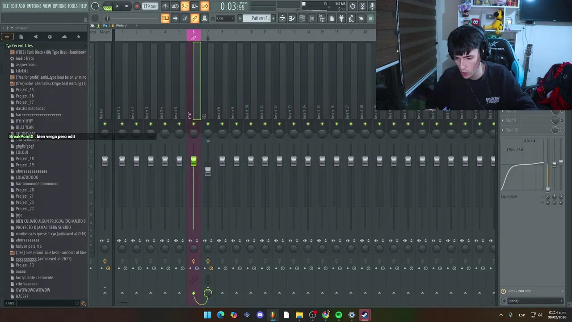Click the selected Insert 6 volume fader
Image resolution: width=572 pixels, height=322 pixels.
click(193, 161)
